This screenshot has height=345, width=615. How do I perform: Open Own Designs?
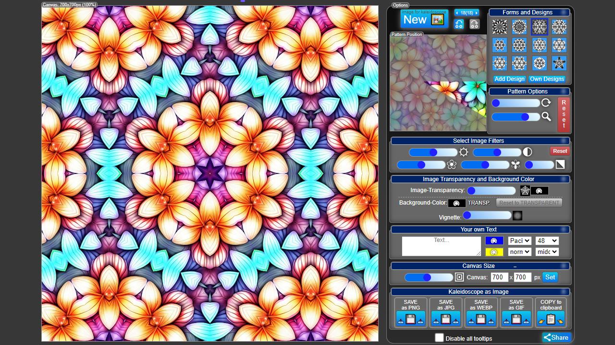(547, 79)
